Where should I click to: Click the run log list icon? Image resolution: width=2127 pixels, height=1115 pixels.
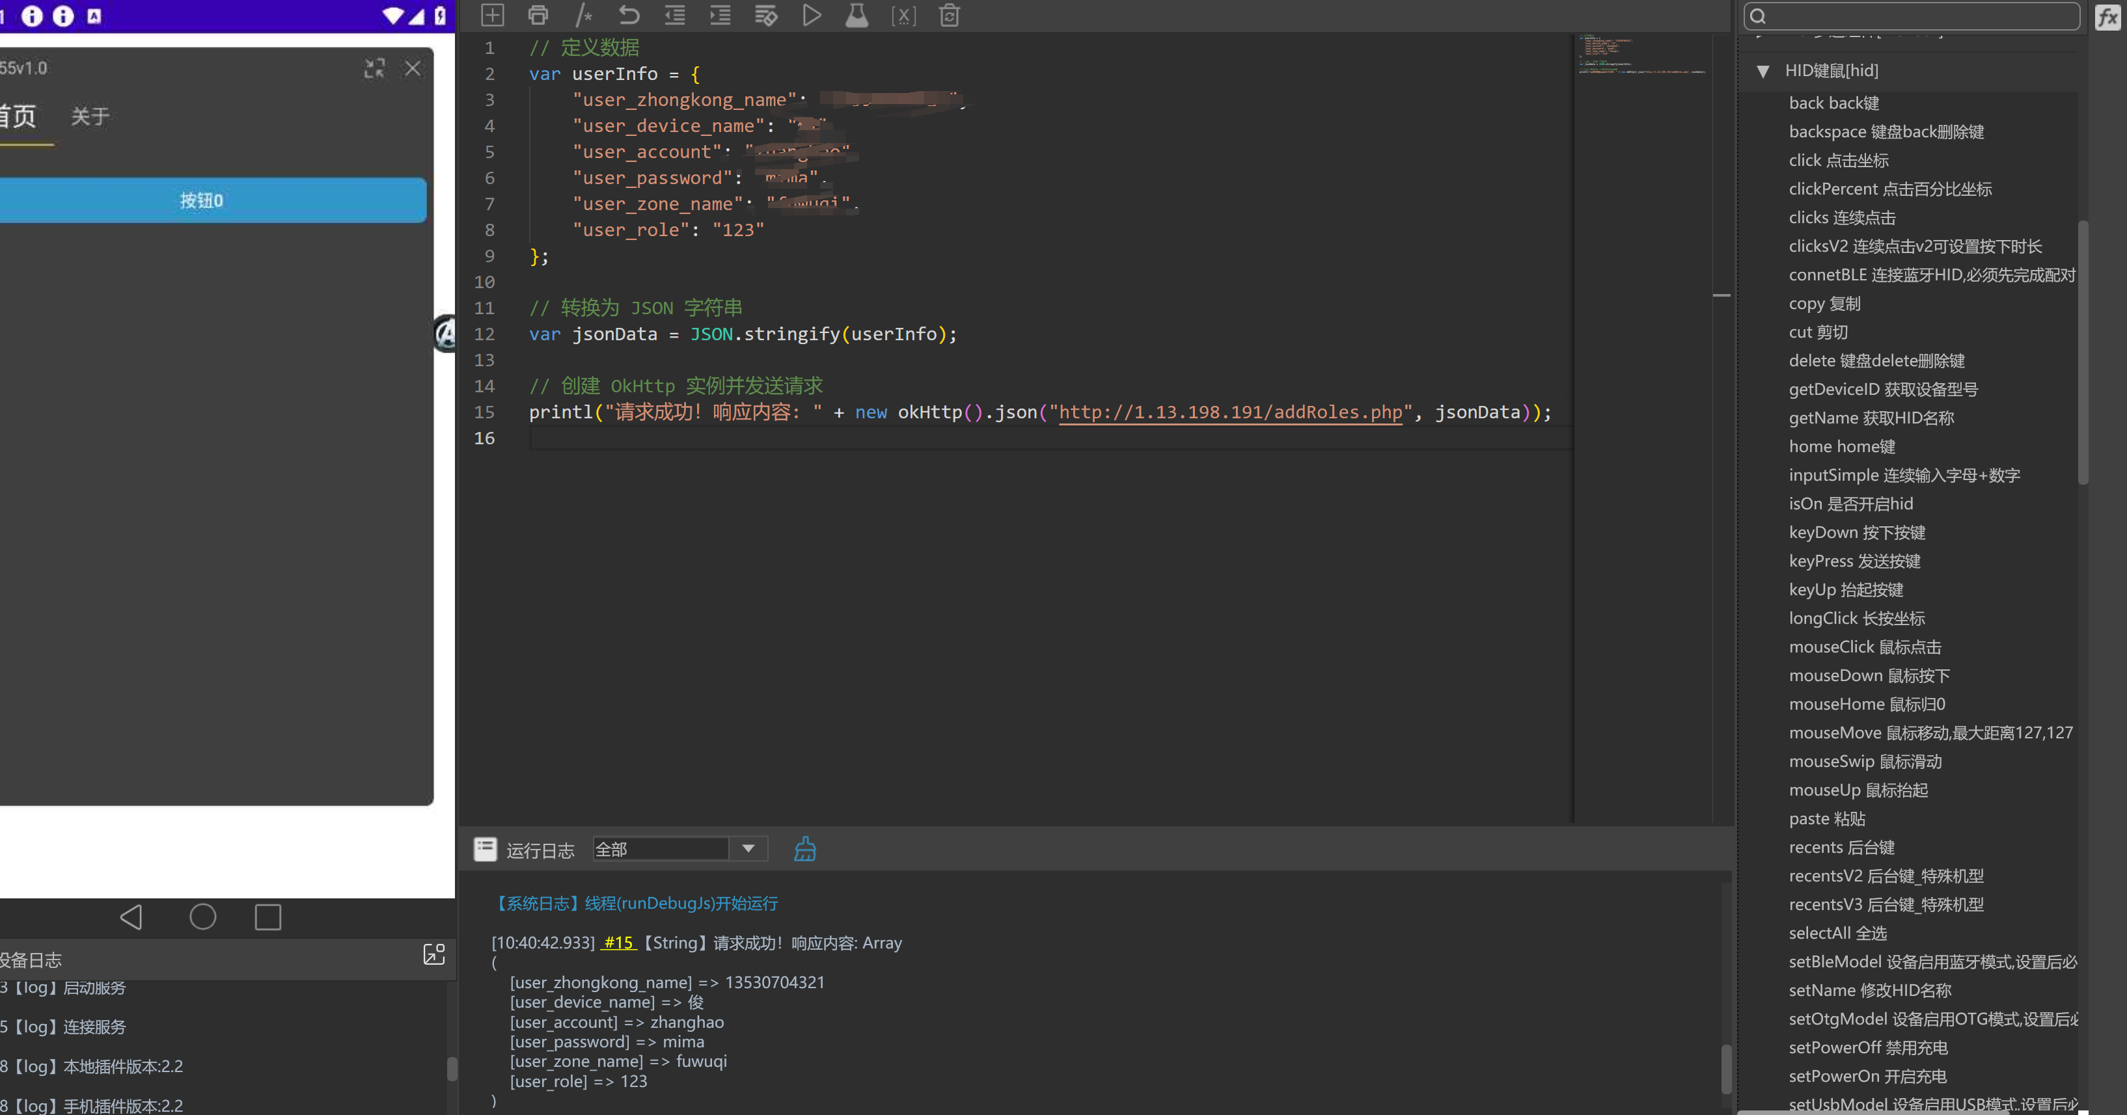[485, 848]
